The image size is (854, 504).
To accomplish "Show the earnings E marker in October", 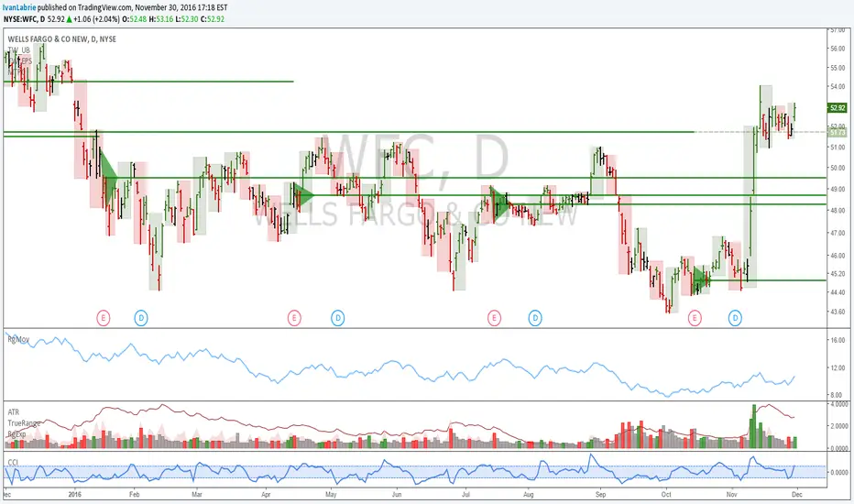I will (x=695, y=318).
